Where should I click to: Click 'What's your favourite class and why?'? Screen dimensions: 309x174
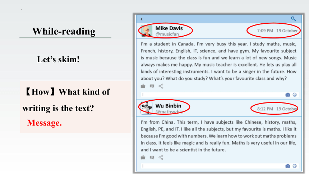[x=248, y=78]
